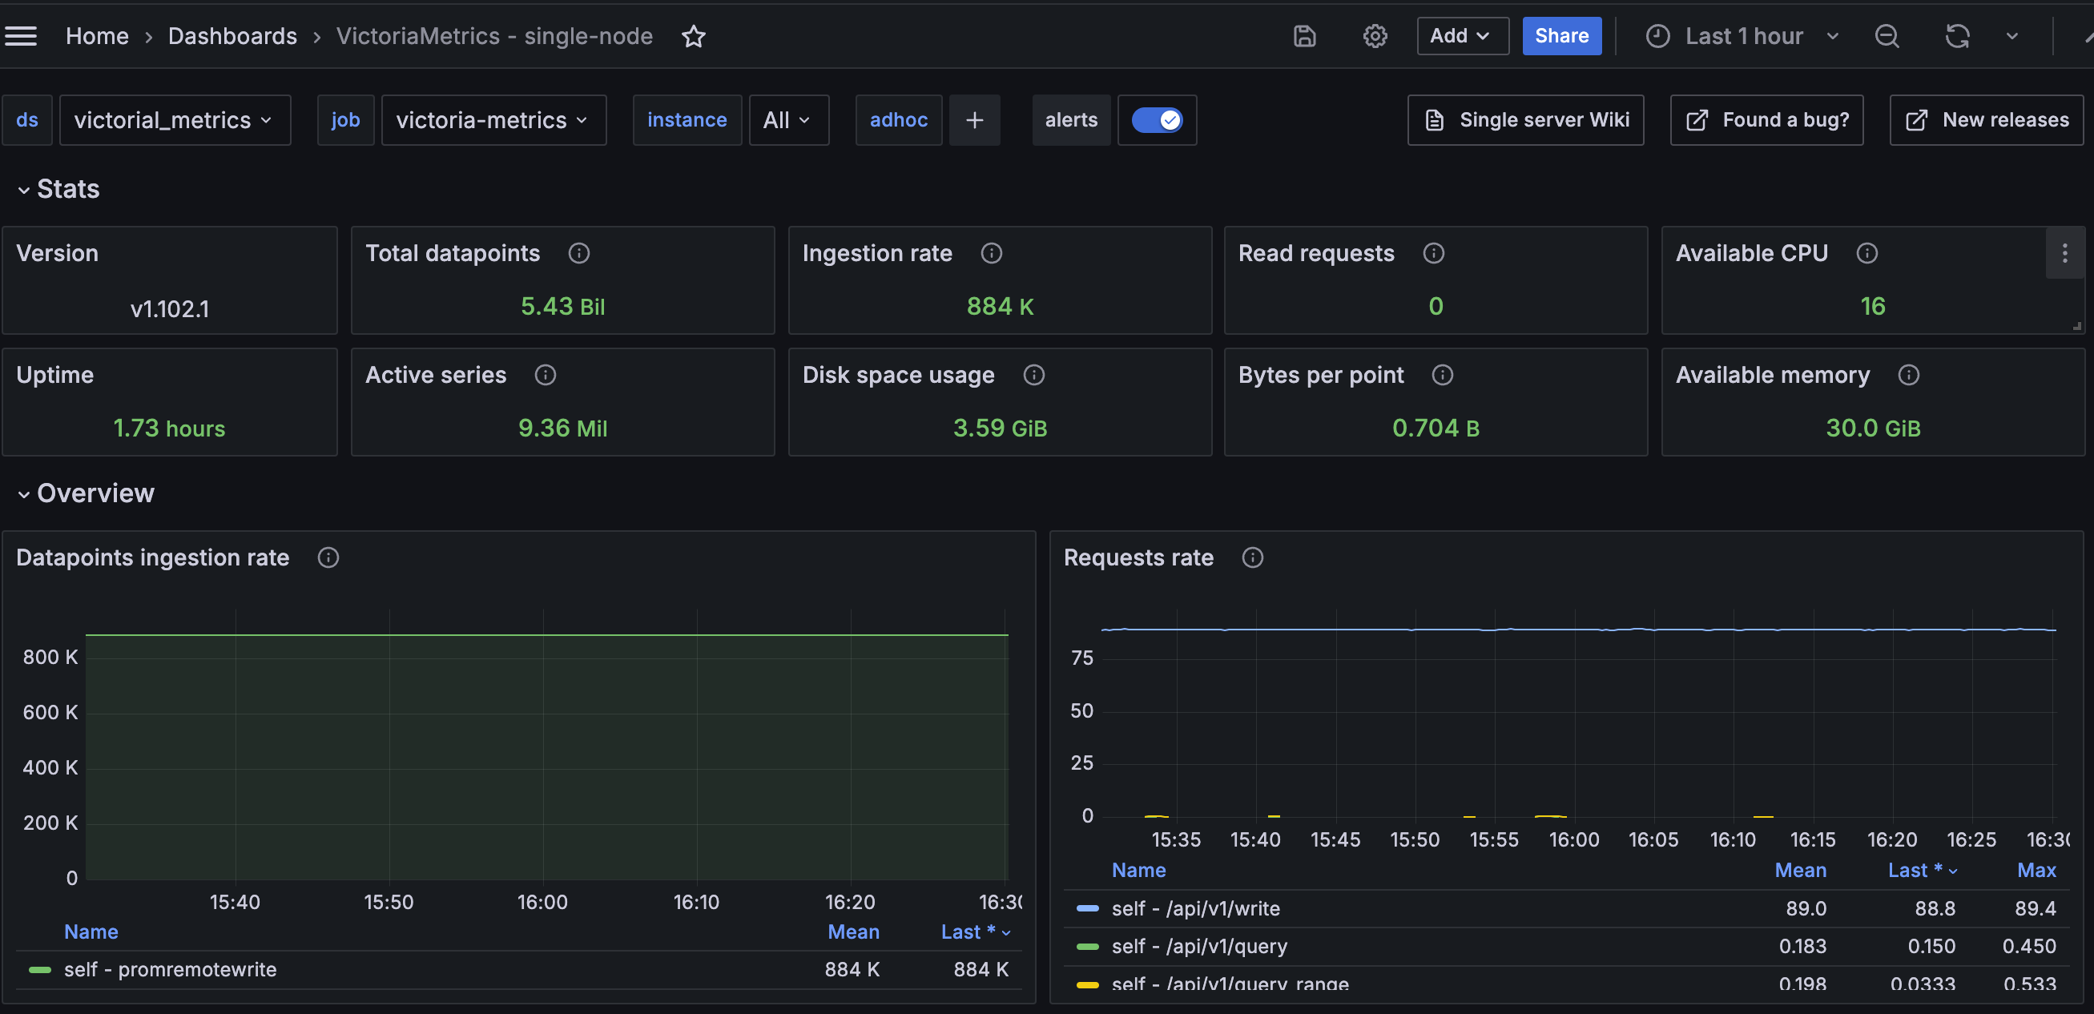
Task: Add a new adhoc filter
Action: (x=975, y=120)
